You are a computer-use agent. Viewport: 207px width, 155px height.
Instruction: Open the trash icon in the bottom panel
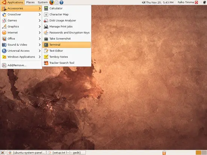click(x=164, y=153)
